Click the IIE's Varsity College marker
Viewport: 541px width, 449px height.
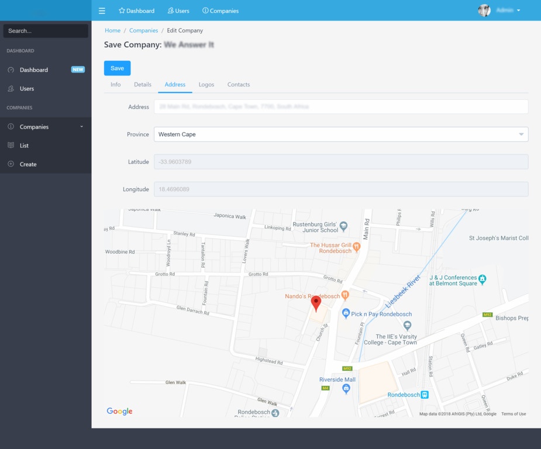click(x=407, y=325)
